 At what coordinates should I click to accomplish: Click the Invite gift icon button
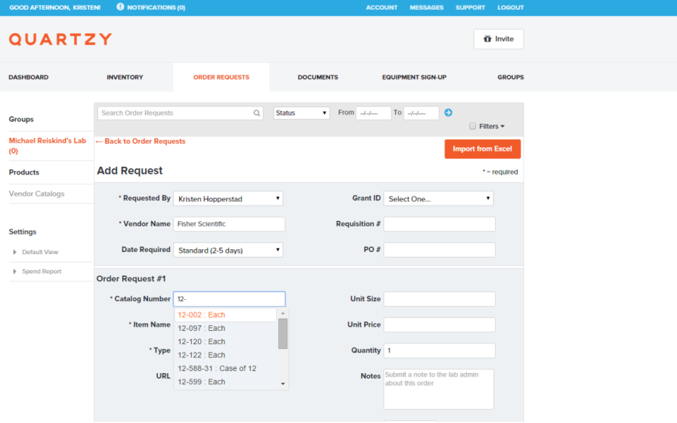click(498, 39)
